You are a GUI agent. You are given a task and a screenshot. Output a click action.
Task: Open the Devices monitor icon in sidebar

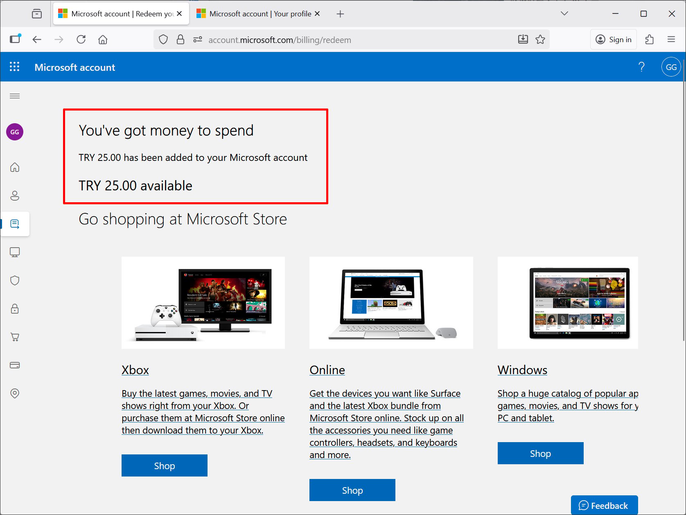(15, 252)
